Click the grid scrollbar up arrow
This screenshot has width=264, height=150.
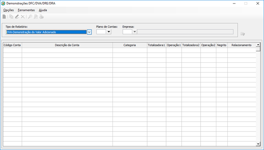pyautogui.click(x=258, y=45)
